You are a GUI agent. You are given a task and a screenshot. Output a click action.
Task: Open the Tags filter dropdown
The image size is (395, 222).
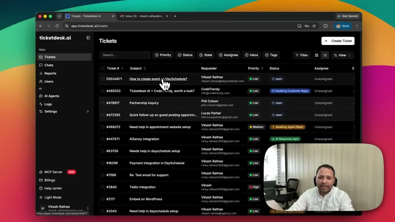point(271,55)
